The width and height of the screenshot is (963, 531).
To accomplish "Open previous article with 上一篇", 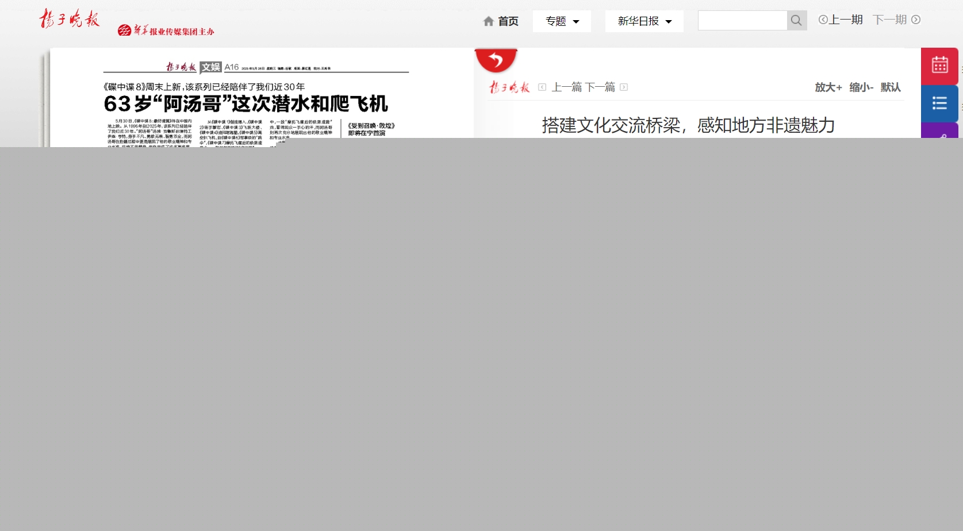I will (x=566, y=87).
